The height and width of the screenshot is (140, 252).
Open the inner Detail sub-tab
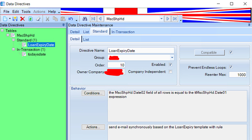[75, 39]
